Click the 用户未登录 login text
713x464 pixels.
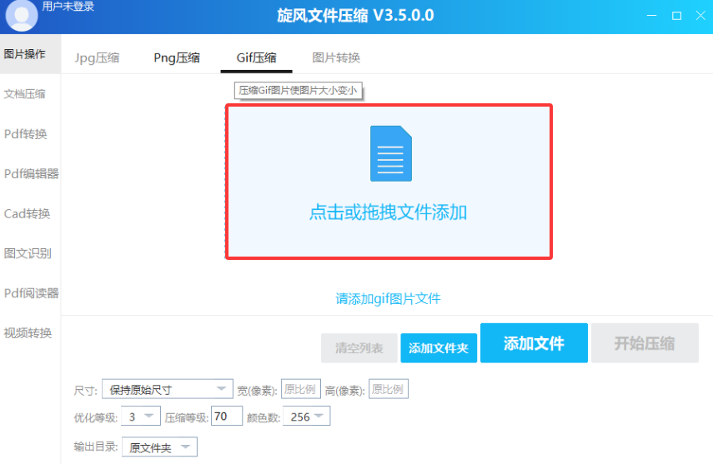coord(68,7)
